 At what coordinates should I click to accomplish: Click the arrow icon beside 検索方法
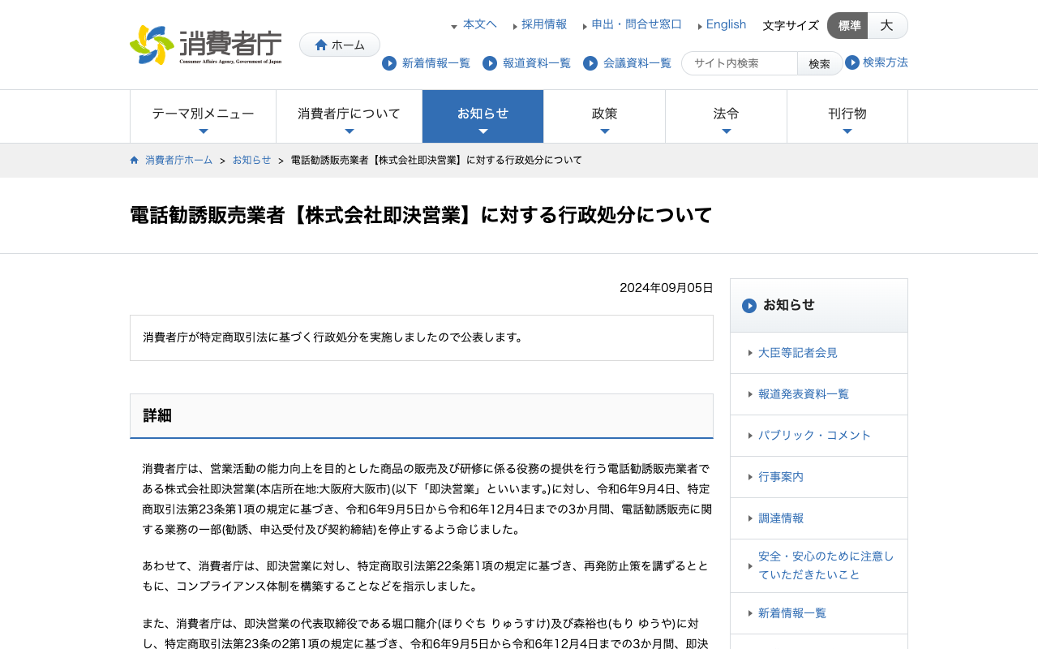point(852,62)
